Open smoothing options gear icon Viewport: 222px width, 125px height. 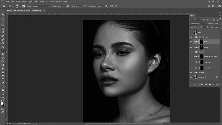106,6
